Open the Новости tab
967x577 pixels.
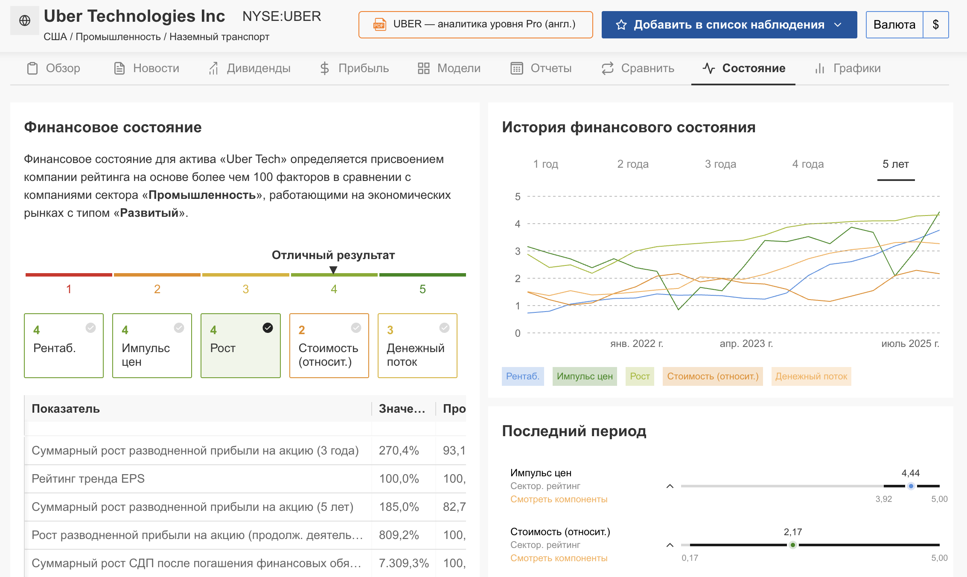(x=146, y=68)
